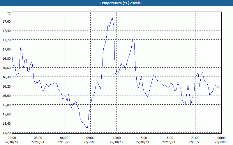Click the 15,80 y-axis label

pos(7,105)
